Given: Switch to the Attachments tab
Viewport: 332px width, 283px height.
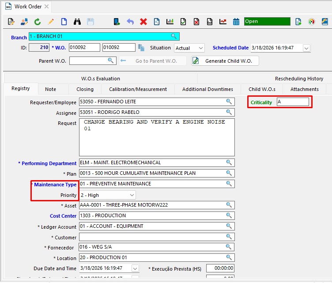Looking at the screenshot, I should point(304,89).
